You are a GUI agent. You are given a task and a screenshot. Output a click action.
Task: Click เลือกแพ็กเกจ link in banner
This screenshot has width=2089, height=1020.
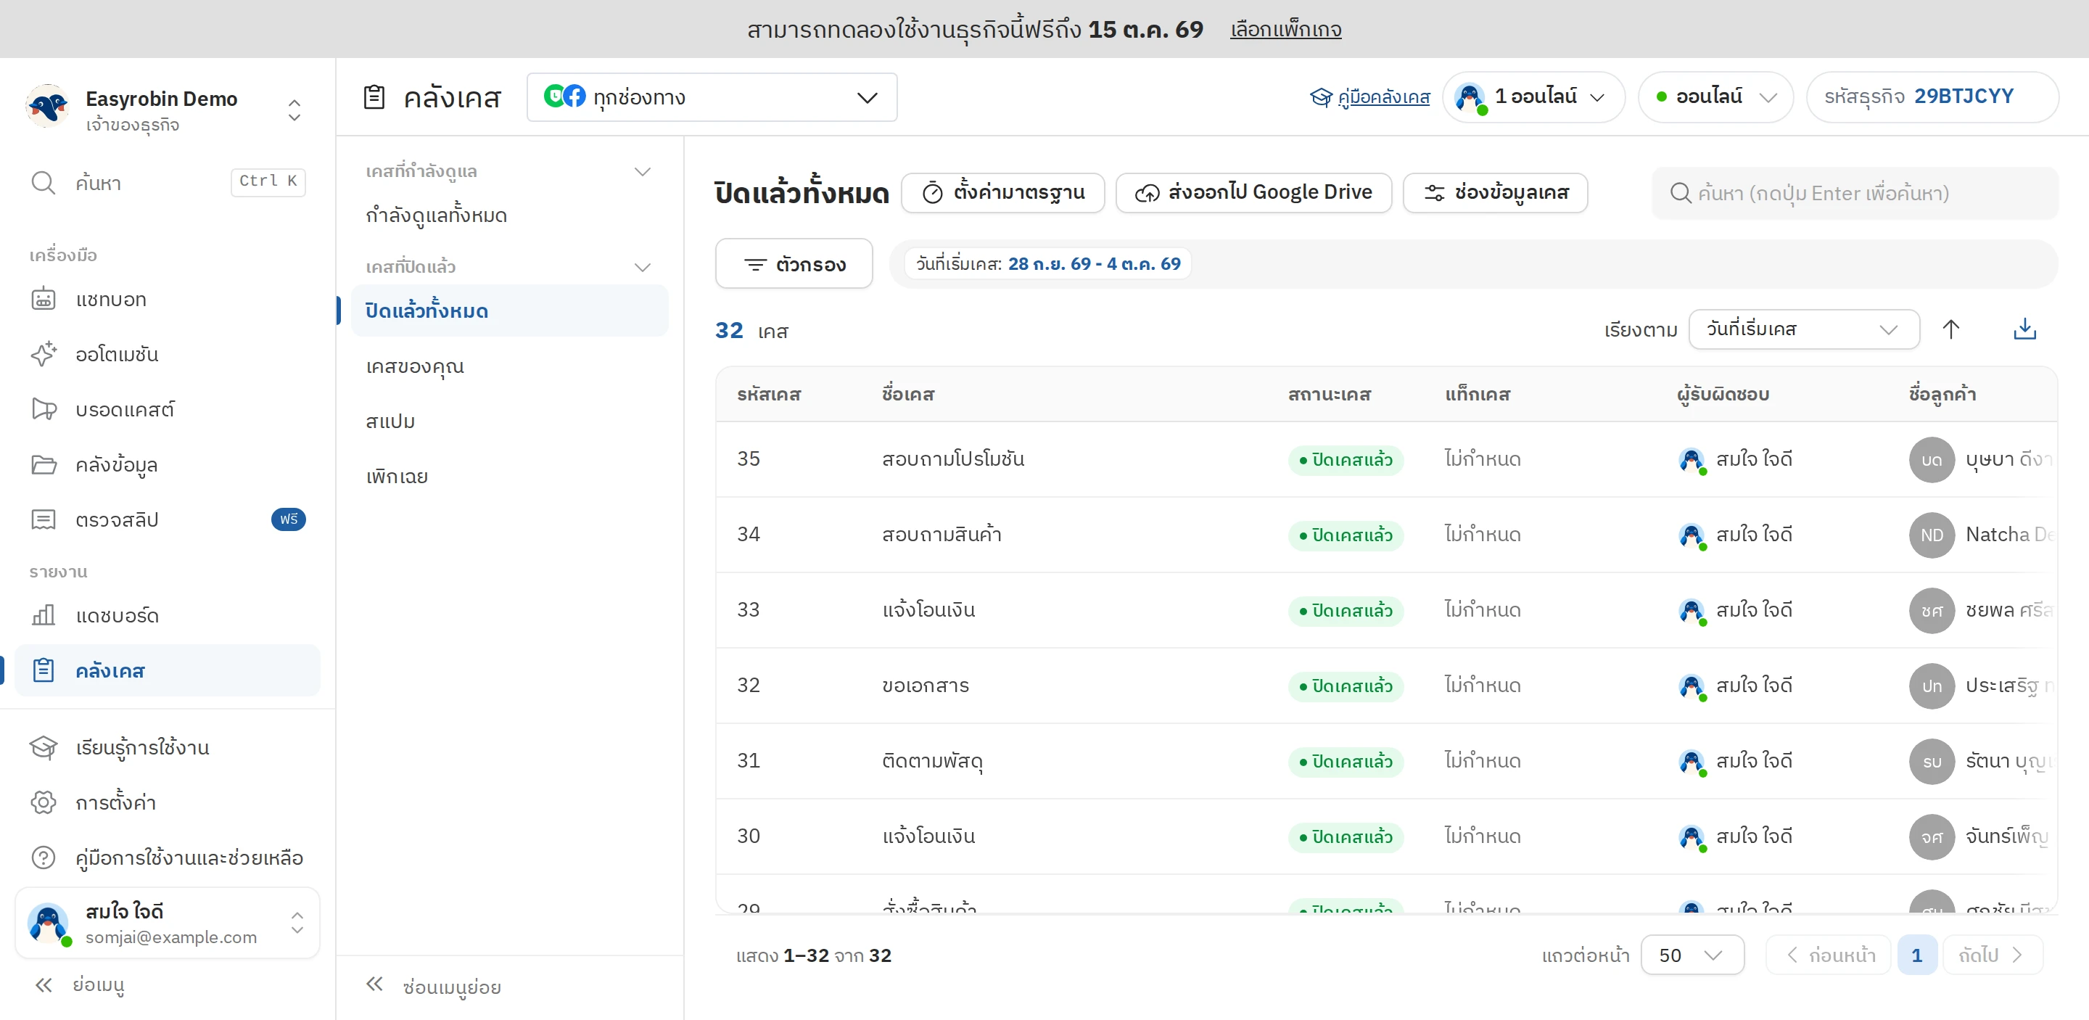1285,29
